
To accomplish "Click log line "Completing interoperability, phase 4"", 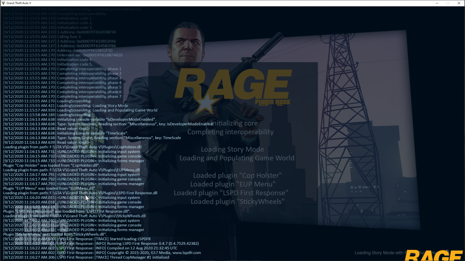I will click(x=62, y=83).
